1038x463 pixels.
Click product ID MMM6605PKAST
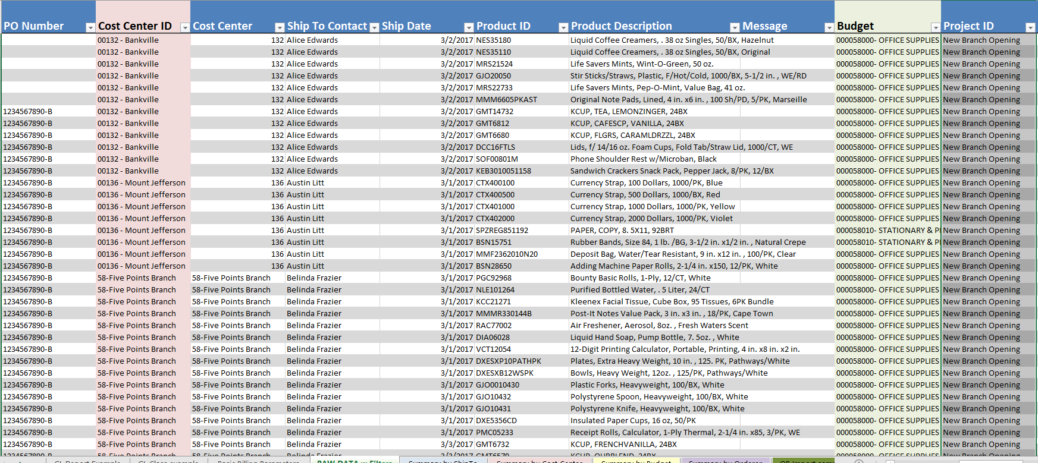pos(506,100)
